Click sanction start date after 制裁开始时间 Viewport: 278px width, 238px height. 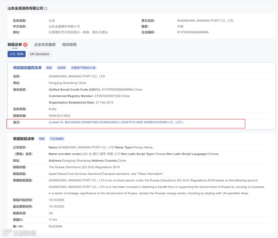pyautogui.click(x=56, y=200)
